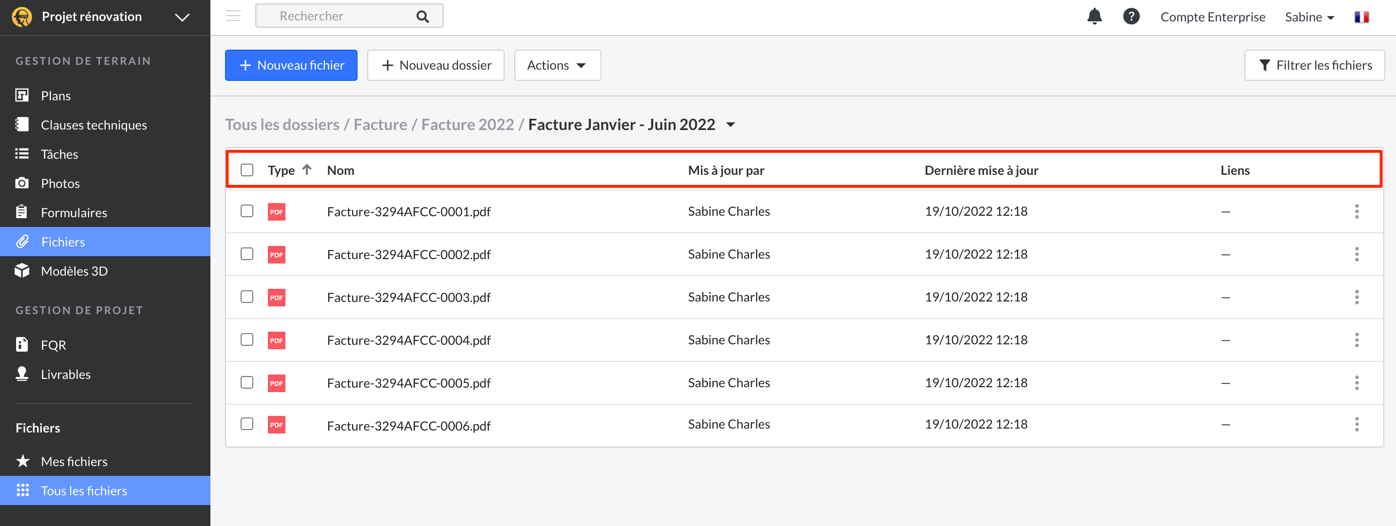
Task: Click PDF icon of Facture-3294AFCC-0003.pdf
Action: coord(276,297)
